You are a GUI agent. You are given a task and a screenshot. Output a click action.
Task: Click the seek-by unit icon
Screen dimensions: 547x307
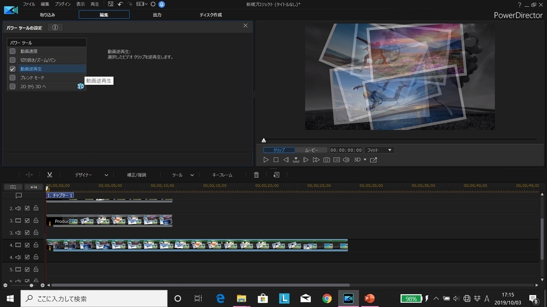pos(296,160)
